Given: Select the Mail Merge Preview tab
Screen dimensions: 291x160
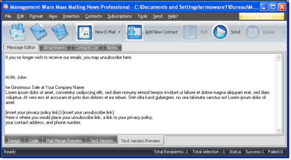Looking at the screenshot, I should point(64,140).
